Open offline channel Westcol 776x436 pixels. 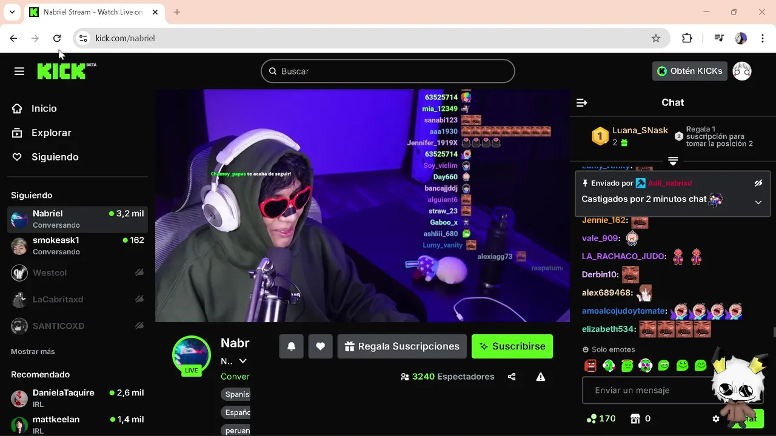(78, 272)
